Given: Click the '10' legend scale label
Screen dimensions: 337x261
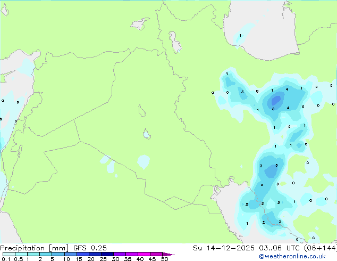Looking at the screenshot, I should pyautogui.click(x=66, y=259).
